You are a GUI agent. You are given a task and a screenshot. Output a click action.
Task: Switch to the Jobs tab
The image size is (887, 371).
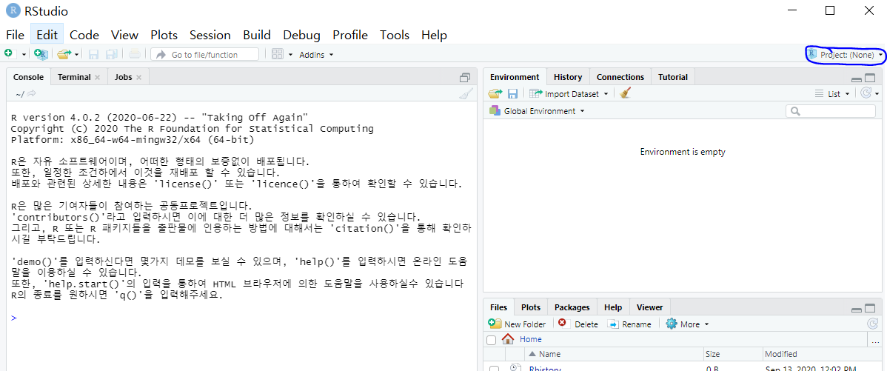123,77
